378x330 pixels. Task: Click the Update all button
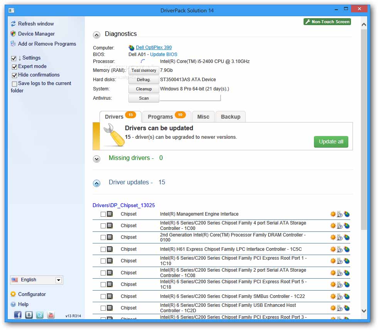point(331,142)
